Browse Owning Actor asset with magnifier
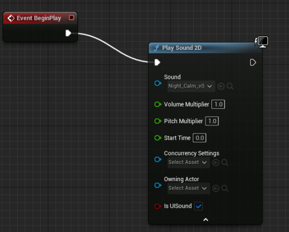289x232 pixels. coord(225,188)
